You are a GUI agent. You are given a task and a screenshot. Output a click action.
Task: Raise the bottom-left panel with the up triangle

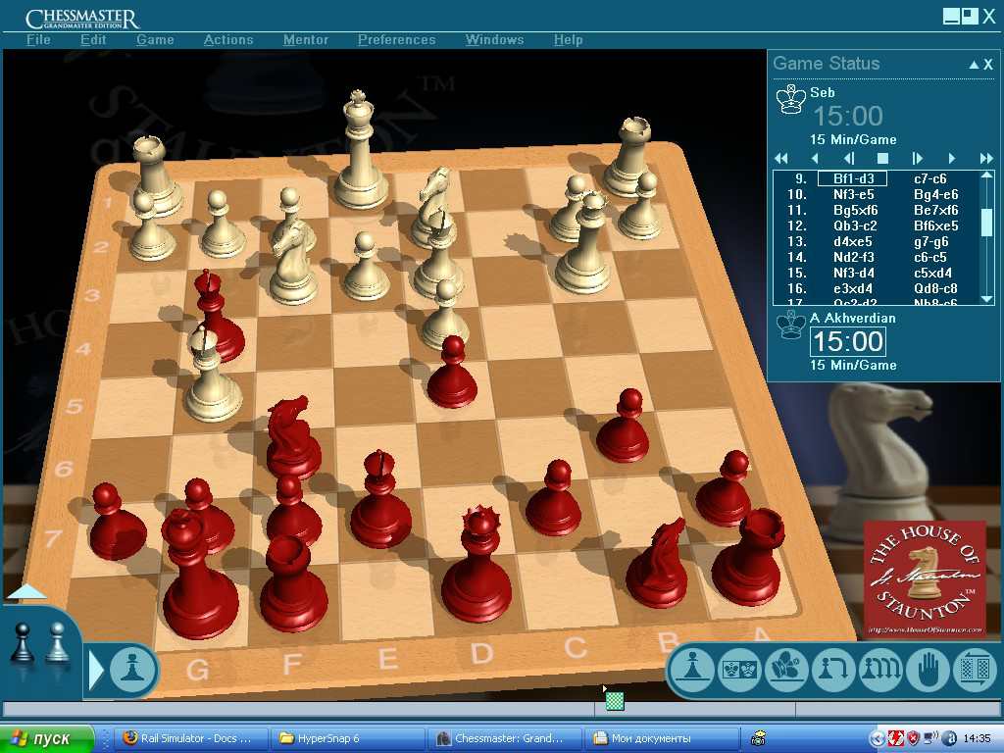[26, 591]
